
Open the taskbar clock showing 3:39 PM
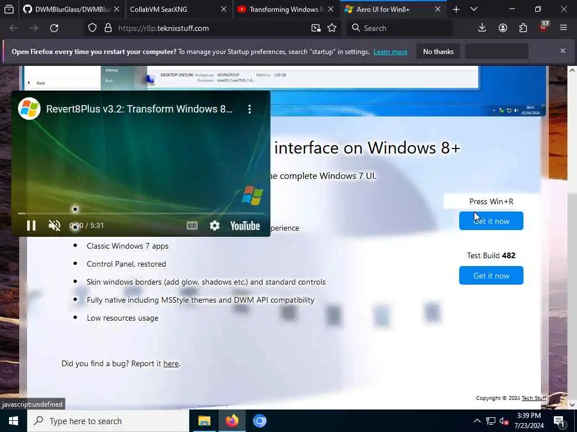click(529, 421)
